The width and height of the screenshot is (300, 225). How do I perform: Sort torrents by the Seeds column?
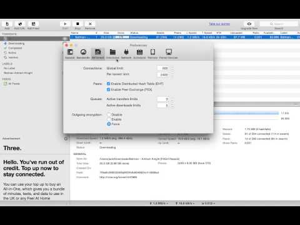click(161, 33)
